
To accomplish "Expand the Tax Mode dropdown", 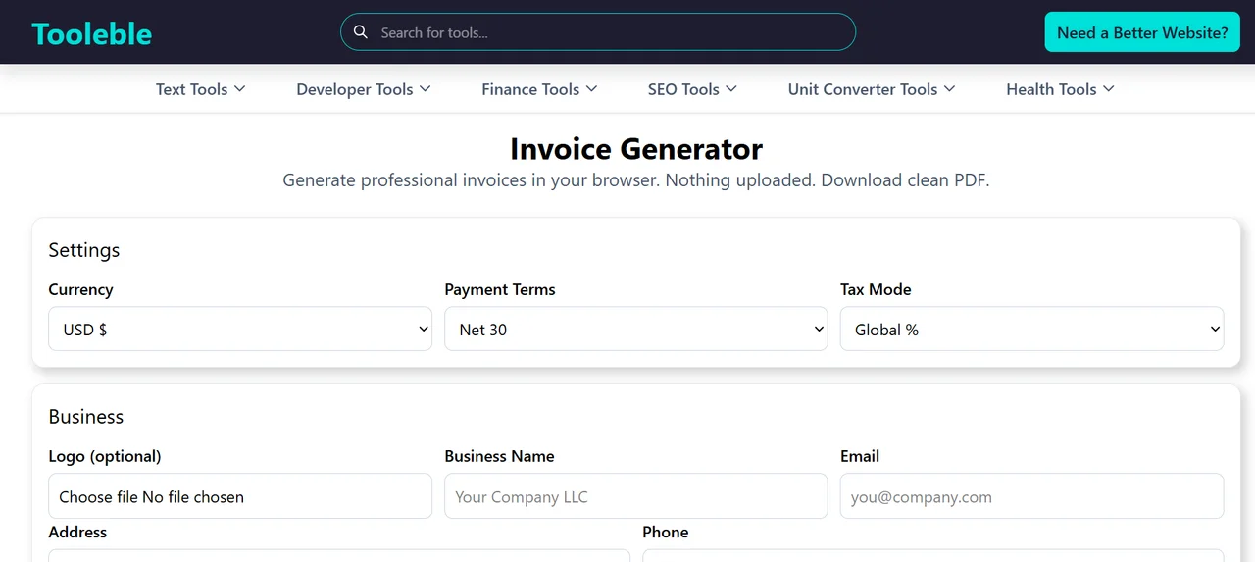I will coord(1031,330).
